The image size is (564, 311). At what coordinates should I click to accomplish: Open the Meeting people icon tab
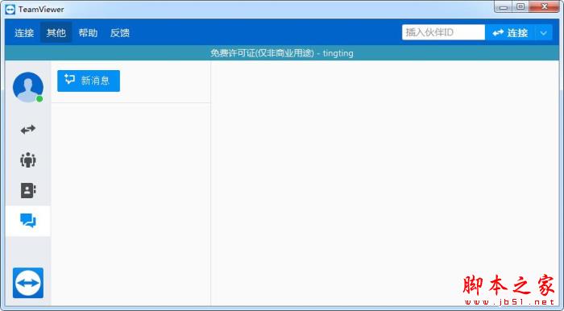pos(27,160)
